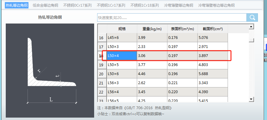Click the table scrollbar down arrow
Screen dimensions: 267x120
click(251, 99)
